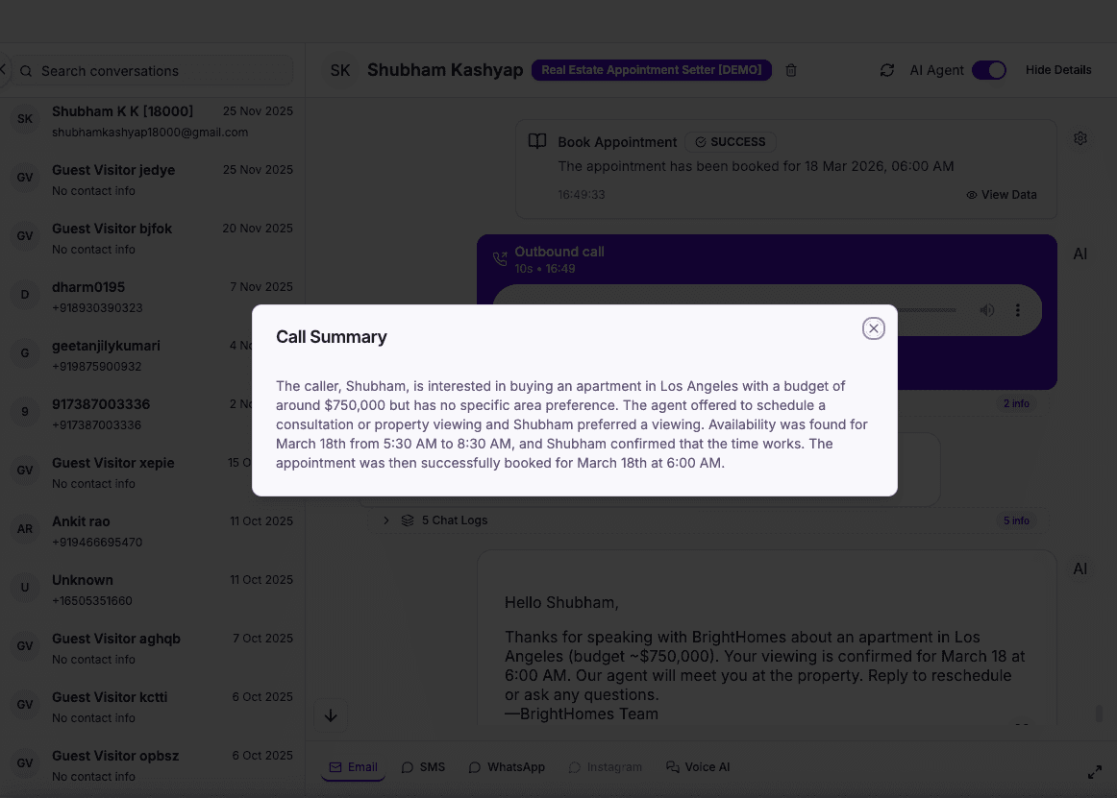Viewport: 1117px width, 798px height.
Task: Switch to the SMS channel tab
Action: pyautogui.click(x=423, y=766)
